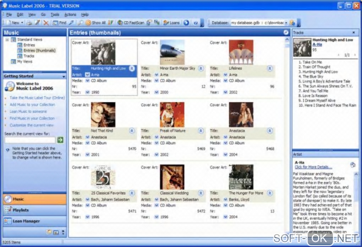Click the magnifier search icon in toolbar
The width and height of the screenshot is (362, 247).
[x=80, y=23]
